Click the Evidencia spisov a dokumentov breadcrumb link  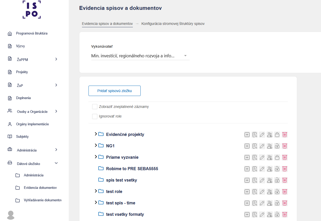pyautogui.click(x=107, y=24)
